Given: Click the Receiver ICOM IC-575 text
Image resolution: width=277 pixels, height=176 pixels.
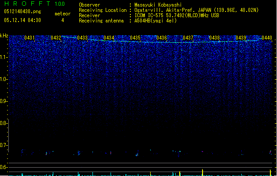Looking at the screenshot, I should 177,15.
